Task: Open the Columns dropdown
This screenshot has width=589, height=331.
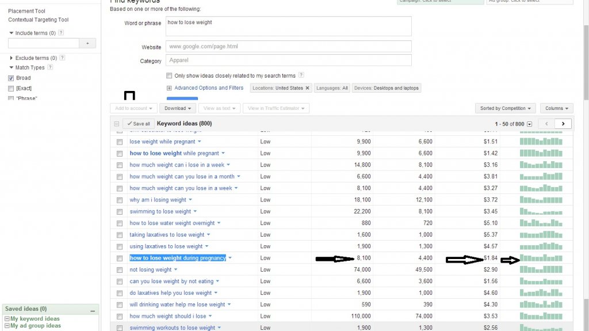Action: 556,108
